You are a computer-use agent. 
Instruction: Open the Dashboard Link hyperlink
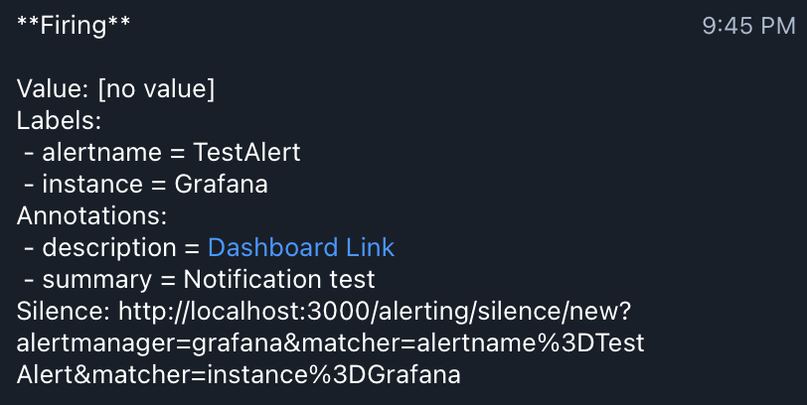[301, 247]
